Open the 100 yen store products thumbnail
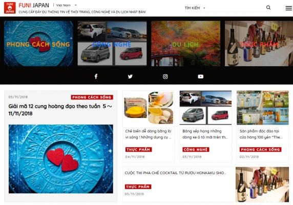Screen dimensions: 293x205 tap(263, 108)
